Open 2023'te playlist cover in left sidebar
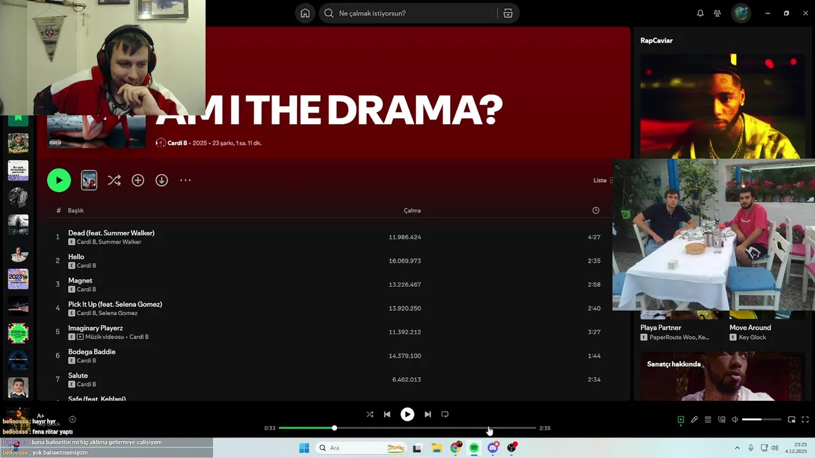The image size is (815, 458). (x=18, y=279)
